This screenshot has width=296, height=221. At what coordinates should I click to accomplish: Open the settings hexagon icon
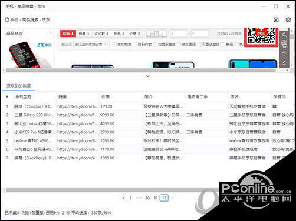click(288, 19)
